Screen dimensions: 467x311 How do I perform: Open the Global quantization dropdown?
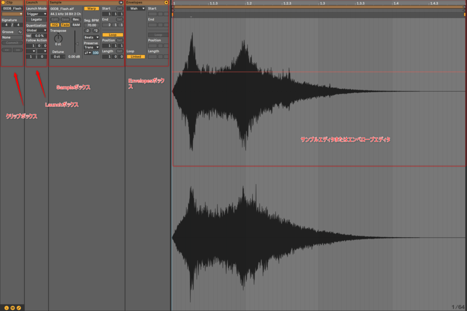[36, 31]
